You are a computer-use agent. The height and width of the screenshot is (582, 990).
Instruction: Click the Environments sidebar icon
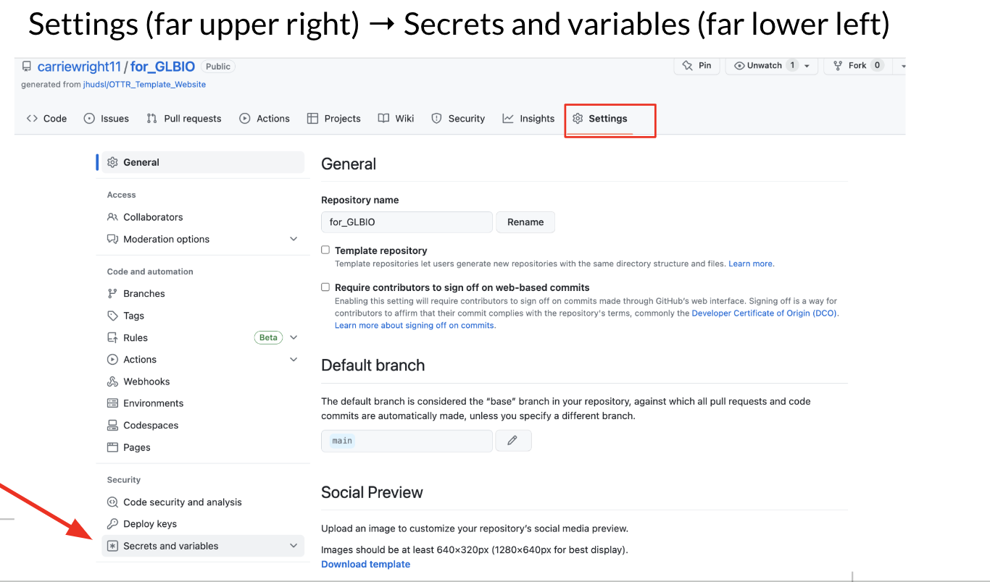point(112,403)
